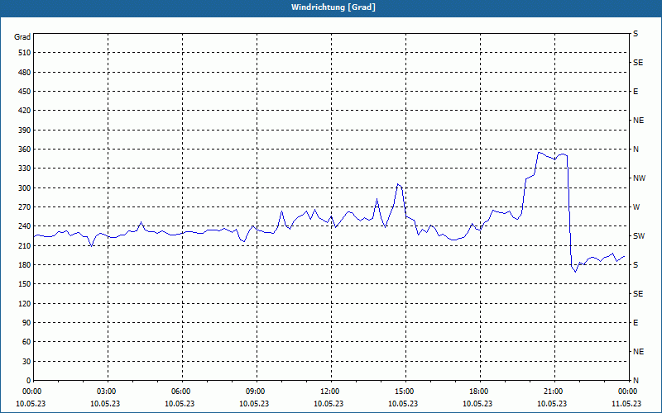The image size is (662, 413).
Task: Click the 21:00 time label
Action: (x=553, y=392)
